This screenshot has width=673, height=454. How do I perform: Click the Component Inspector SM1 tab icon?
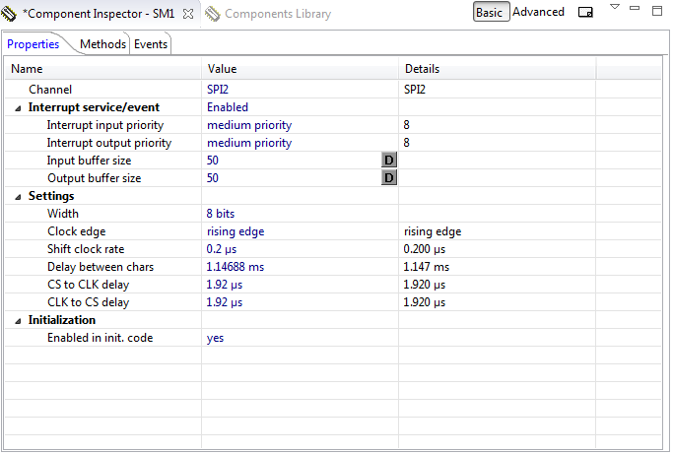10,14
